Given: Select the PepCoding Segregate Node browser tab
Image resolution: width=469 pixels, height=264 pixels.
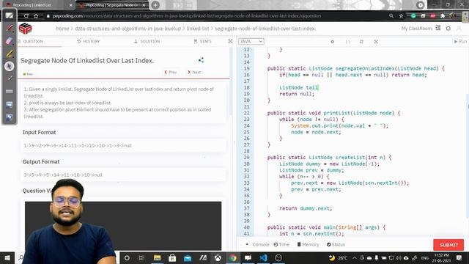Looking at the screenshot, I should (112, 5).
